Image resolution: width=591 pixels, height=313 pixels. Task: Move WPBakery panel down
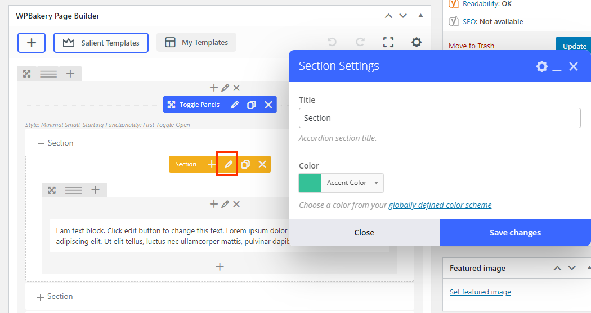403,15
